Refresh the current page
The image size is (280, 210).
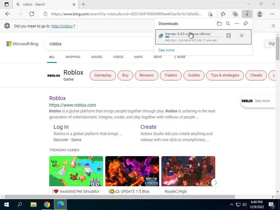[x=32, y=14]
